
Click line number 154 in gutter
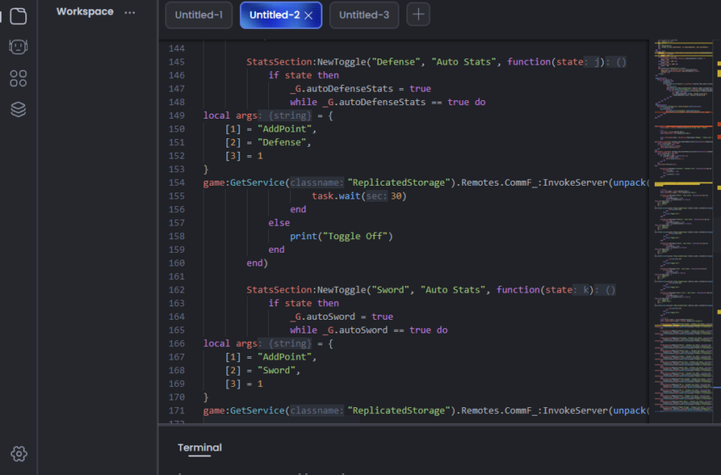click(x=176, y=182)
